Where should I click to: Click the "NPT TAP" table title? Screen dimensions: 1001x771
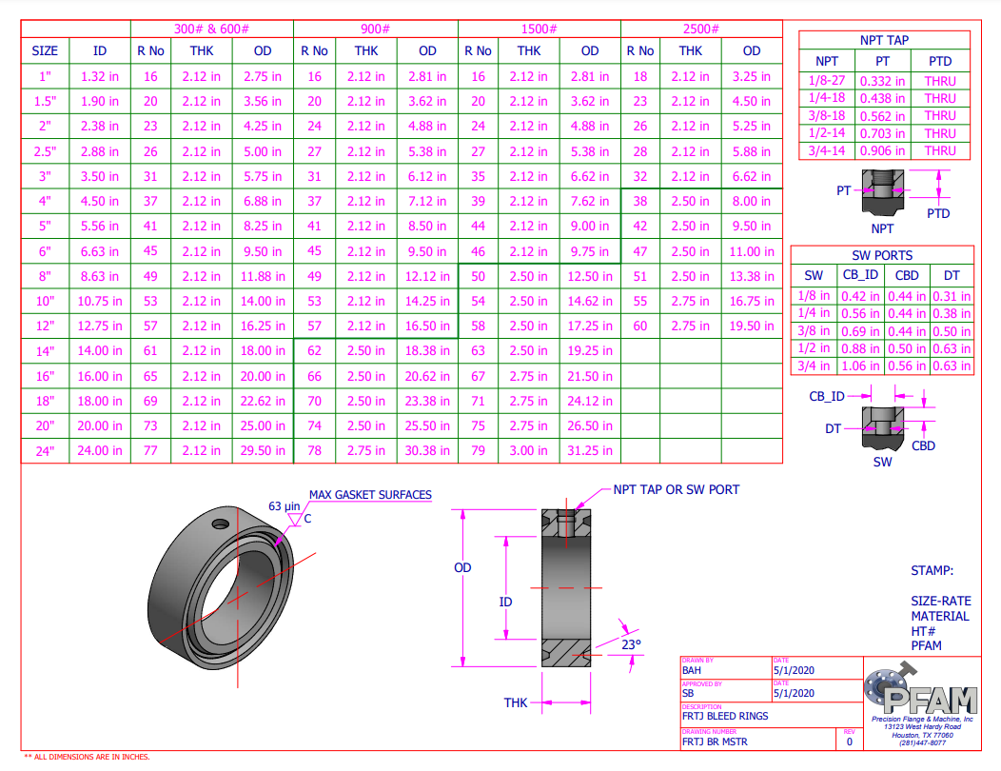(x=883, y=40)
